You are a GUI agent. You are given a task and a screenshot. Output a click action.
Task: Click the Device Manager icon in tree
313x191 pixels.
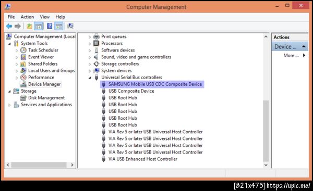(23, 84)
